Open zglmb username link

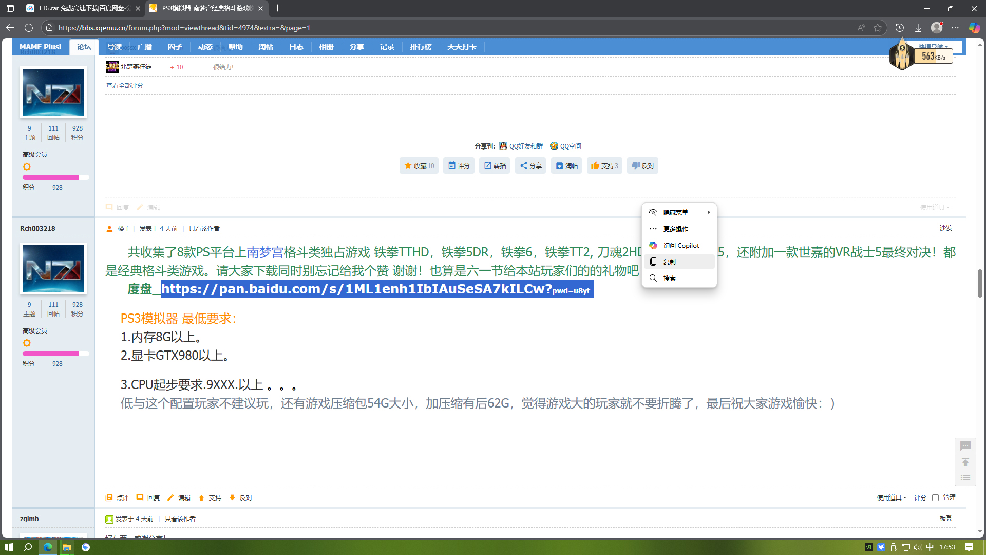[29, 519]
